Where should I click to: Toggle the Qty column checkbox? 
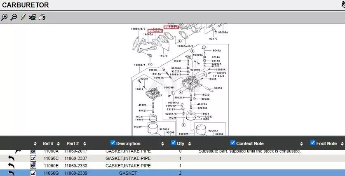(173, 143)
